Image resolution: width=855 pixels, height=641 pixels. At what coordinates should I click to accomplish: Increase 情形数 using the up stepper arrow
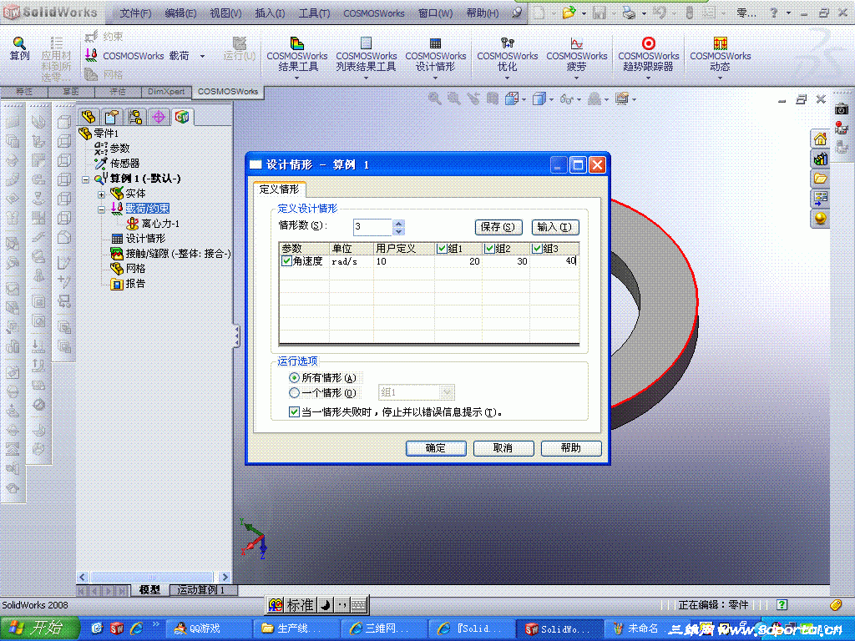tap(397, 222)
